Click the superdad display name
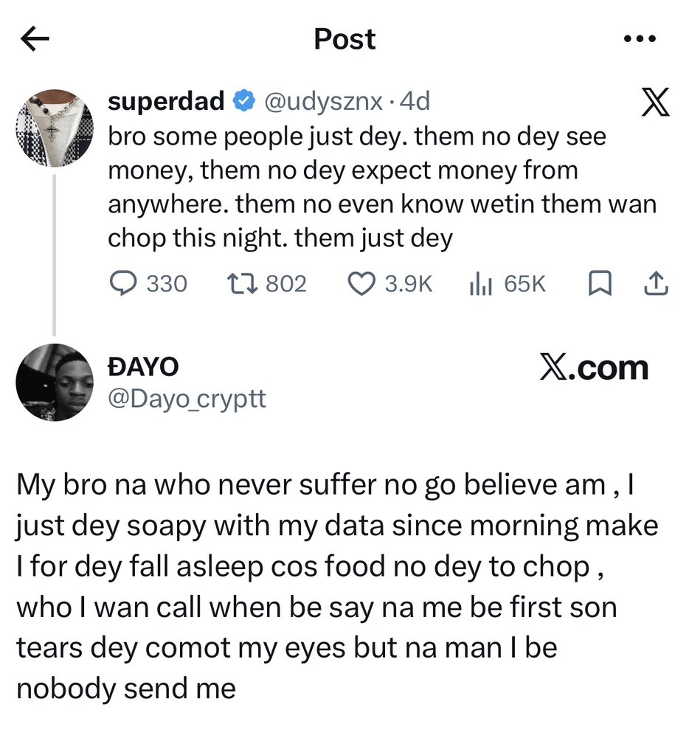689x755 pixels. click(166, 101)
